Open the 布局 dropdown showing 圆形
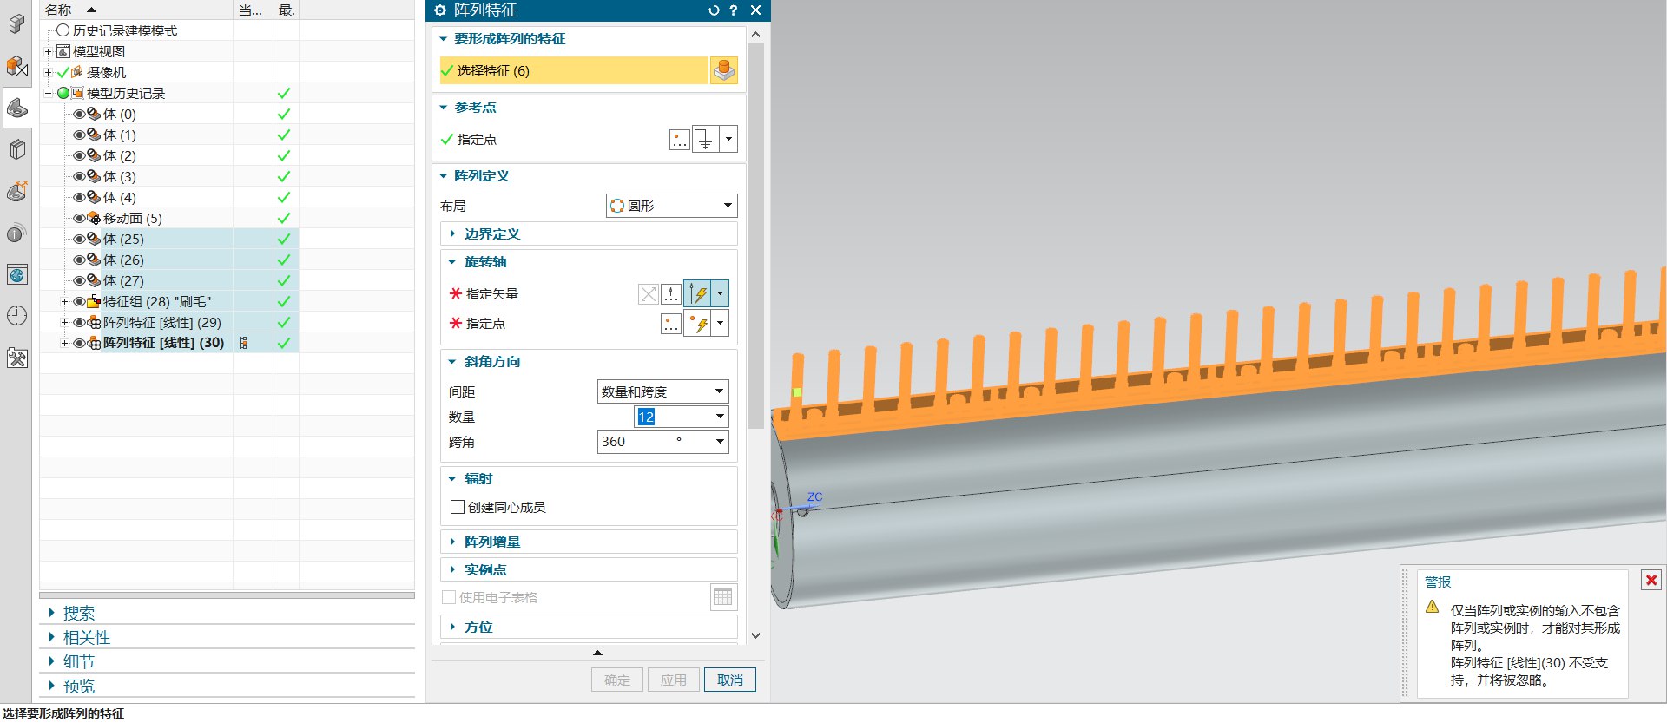Image resolution: width=1667 pixels, height=723 pixels. (671, 206)
